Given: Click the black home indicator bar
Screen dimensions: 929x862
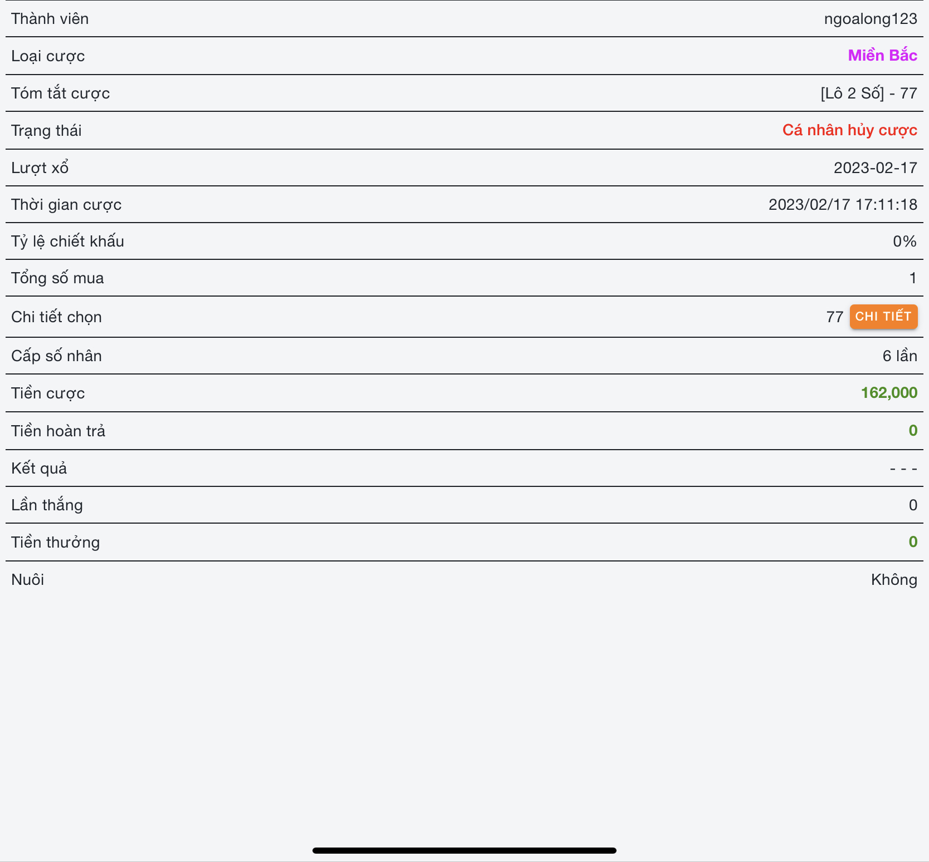Looking at the screenshot, I should 464,850.
